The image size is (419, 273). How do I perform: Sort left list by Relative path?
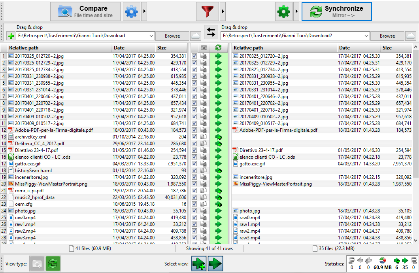pyautogui.click(x=60, y=48)
